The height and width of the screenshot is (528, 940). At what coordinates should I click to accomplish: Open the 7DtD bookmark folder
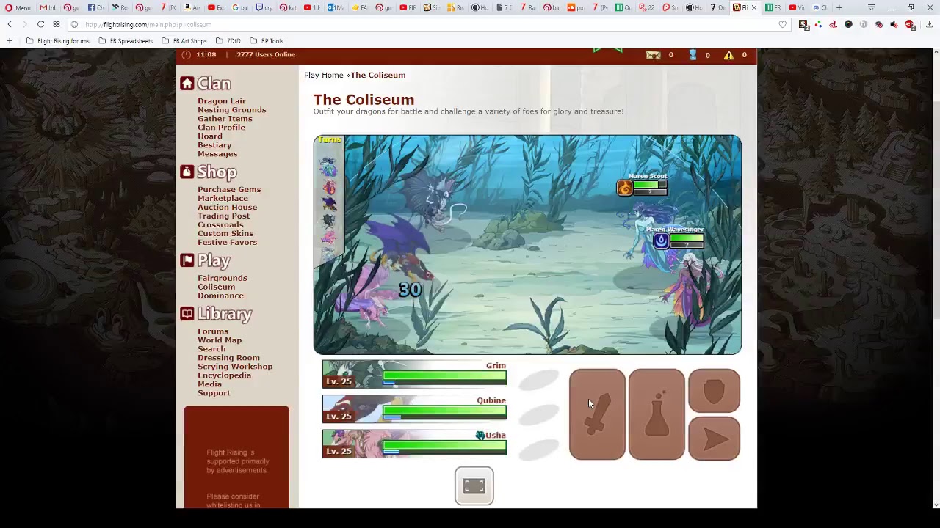click(228, 41)
